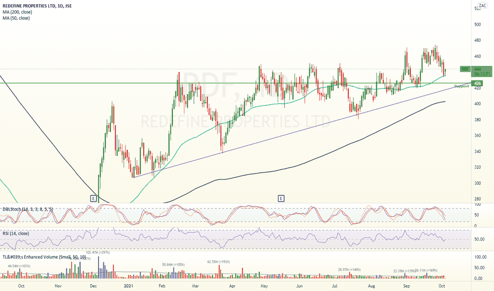Click the 62.55M (+193%) volume annotation

click(219, 262)
